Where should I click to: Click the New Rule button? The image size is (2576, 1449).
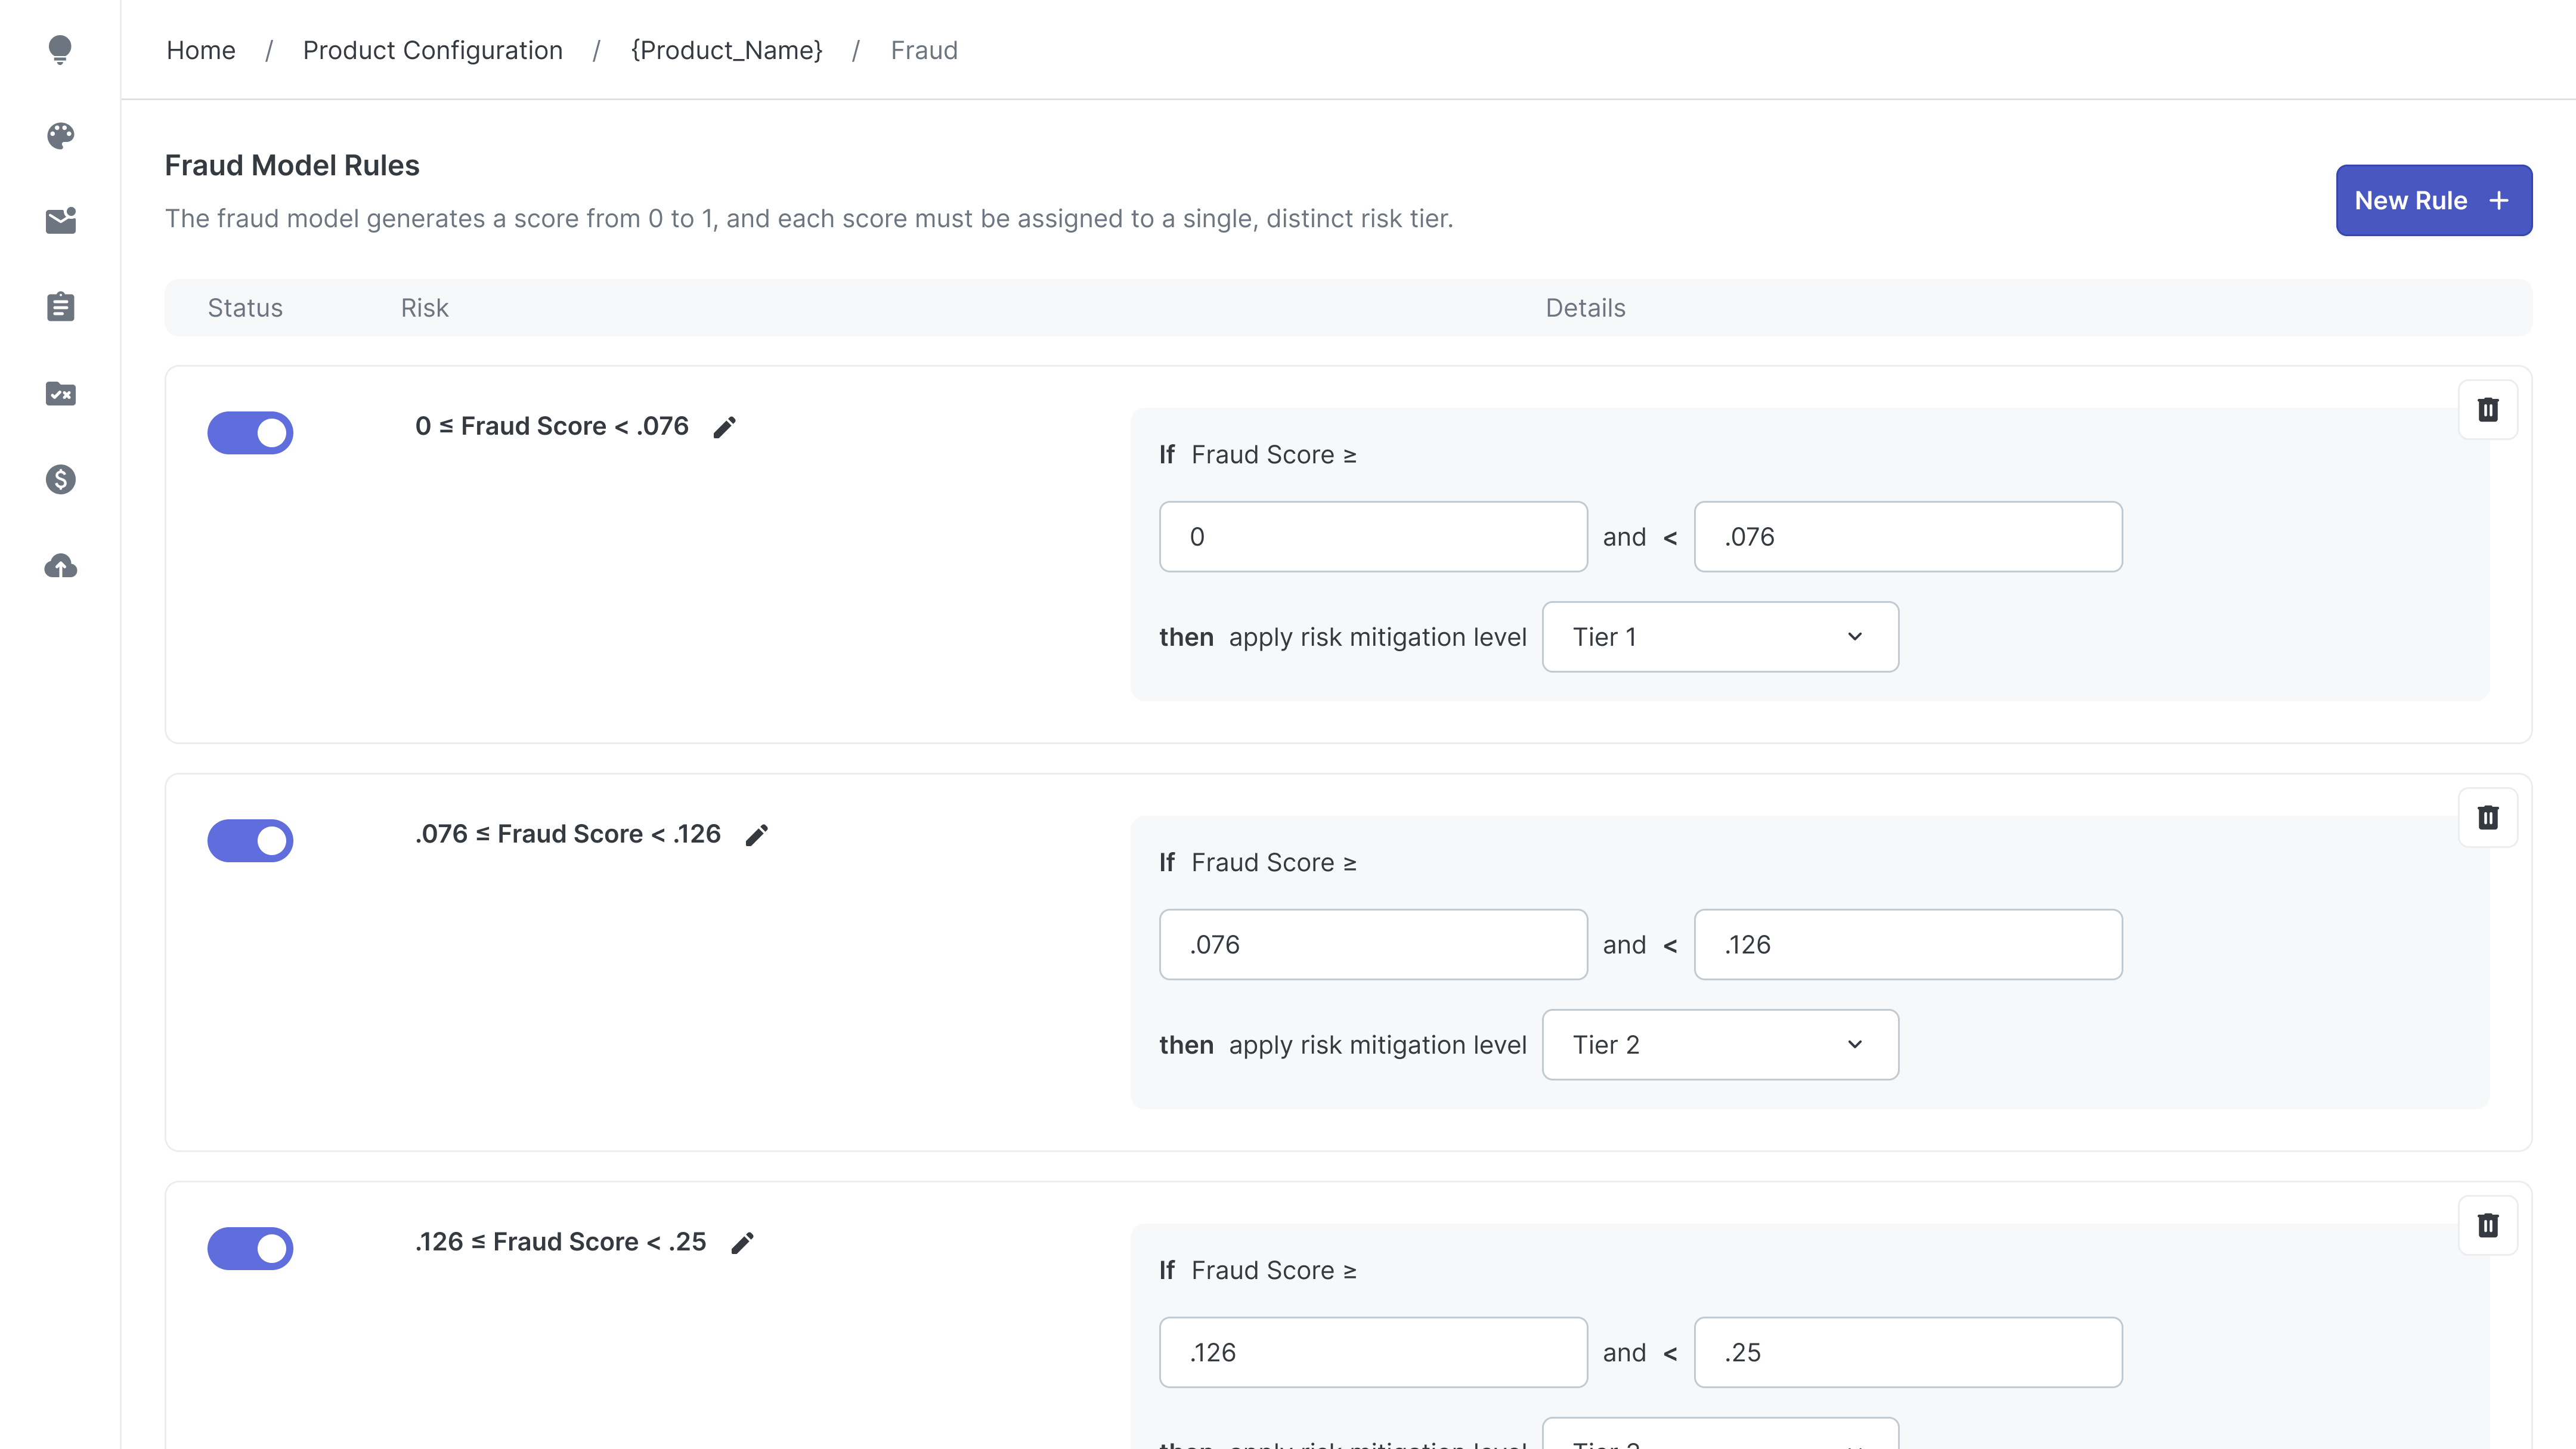pos(2432,200)
